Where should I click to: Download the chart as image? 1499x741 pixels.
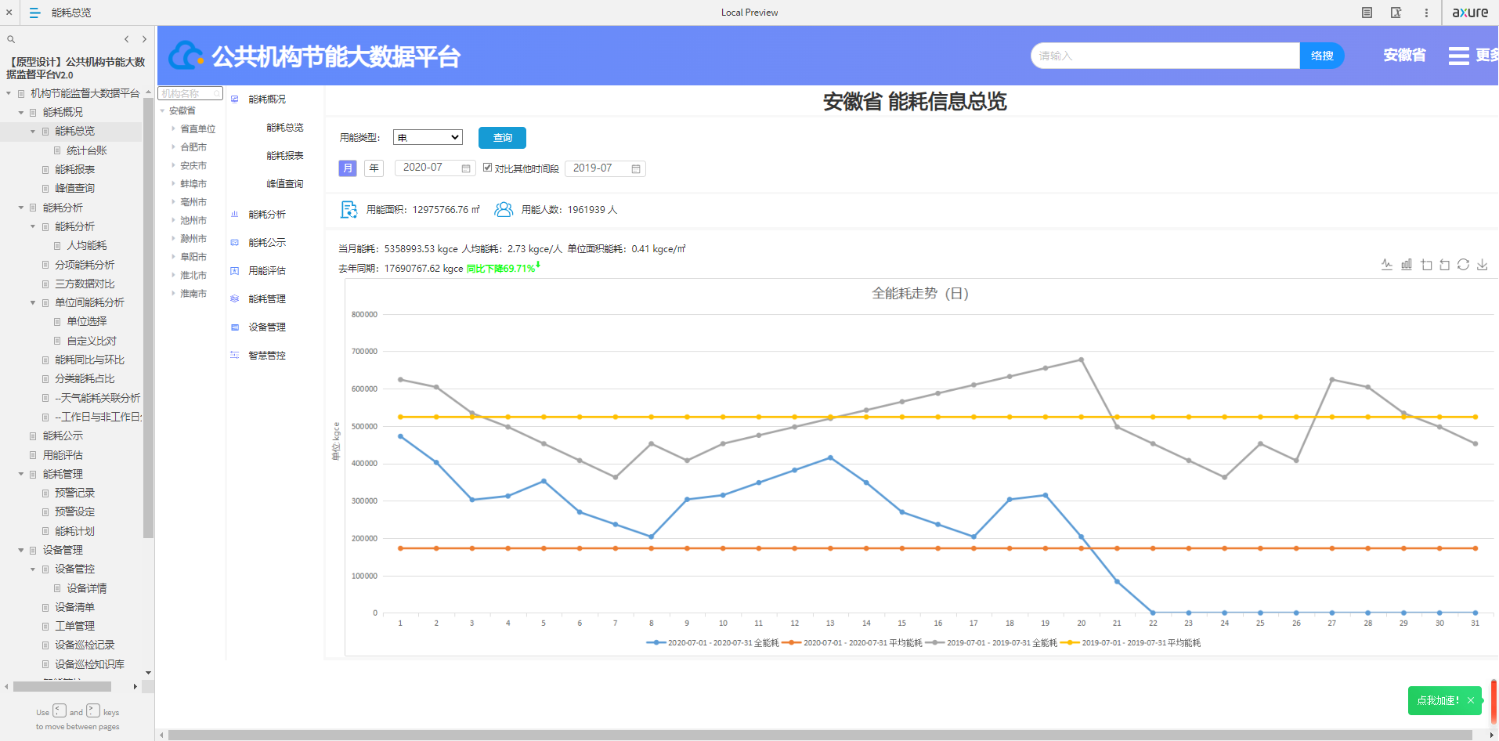[1482, 265]
